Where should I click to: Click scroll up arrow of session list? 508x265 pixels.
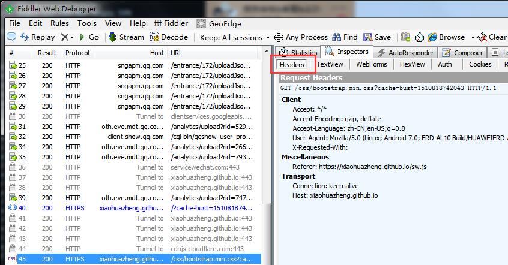[267, 52]
